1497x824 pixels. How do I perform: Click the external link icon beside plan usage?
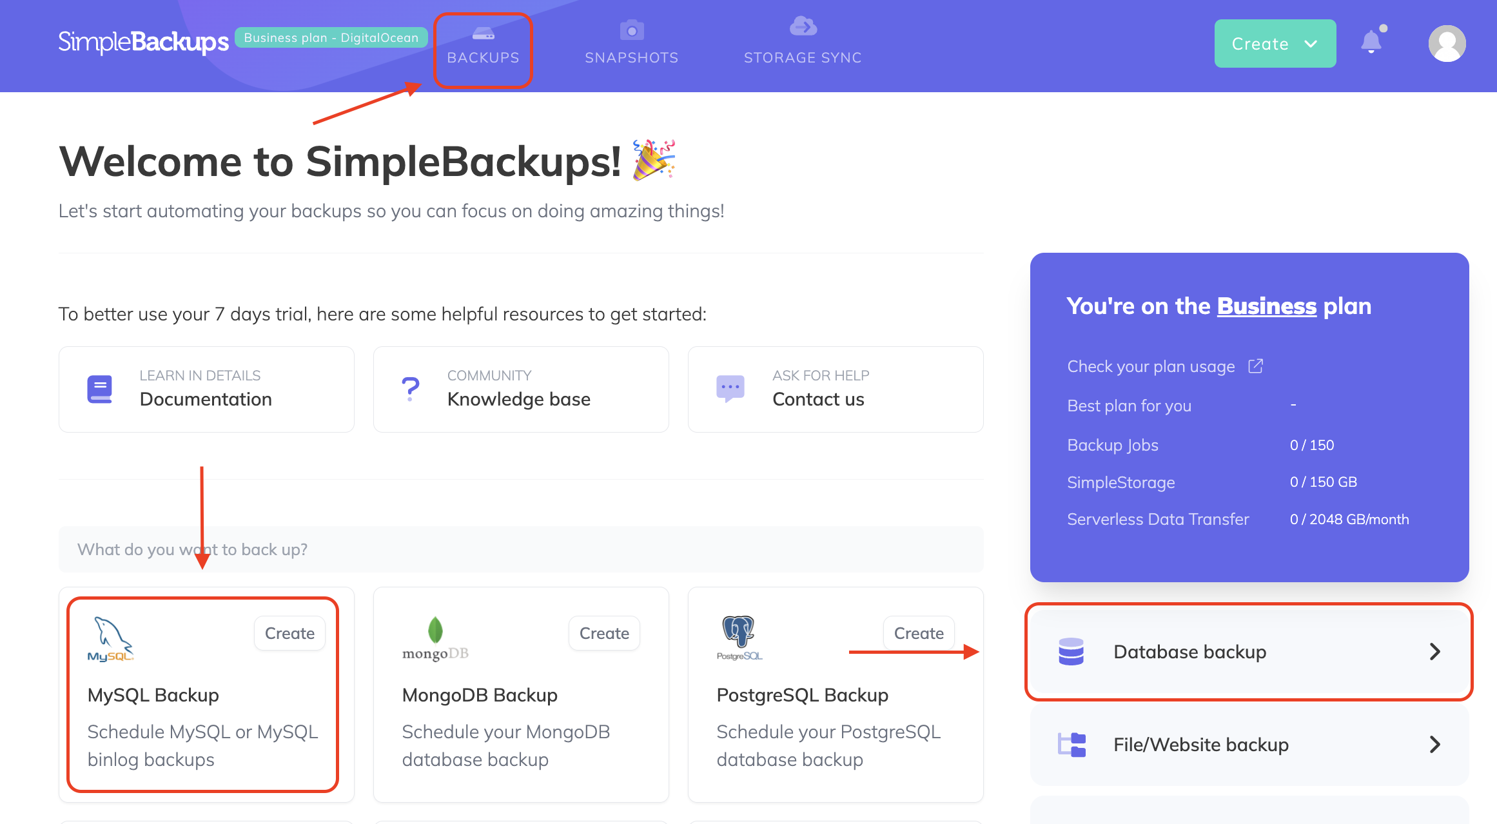pos(1255,366)
